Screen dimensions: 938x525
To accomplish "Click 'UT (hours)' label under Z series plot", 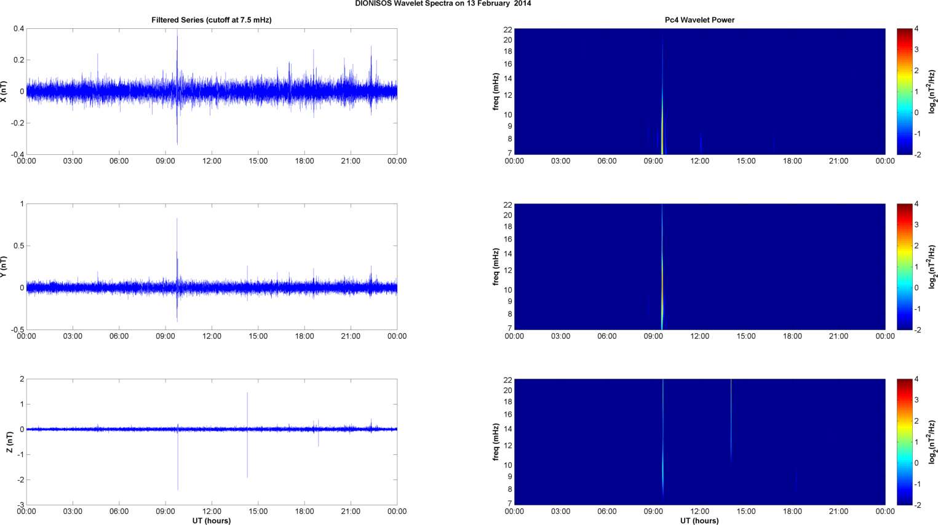I will click(x=212, y=521).
